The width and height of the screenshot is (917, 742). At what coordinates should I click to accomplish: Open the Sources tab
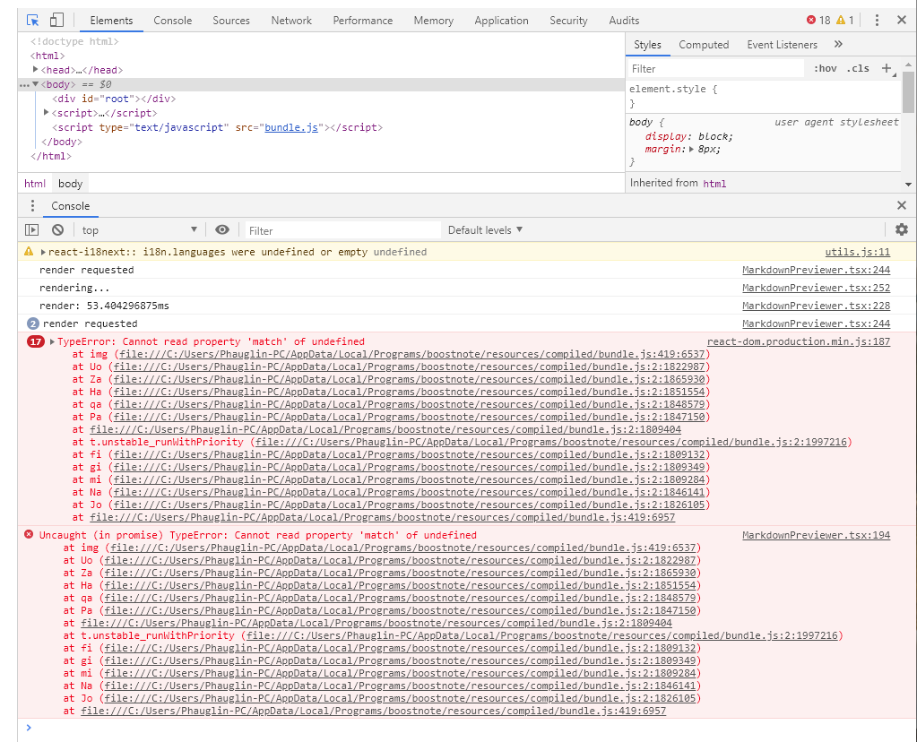click(231, 21)
